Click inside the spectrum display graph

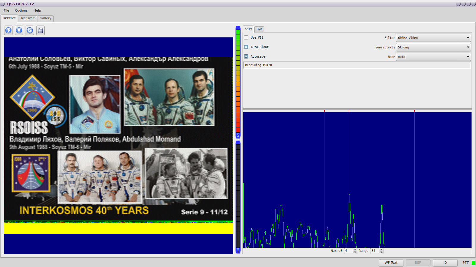pyautogui.click(x=357, y=180)
